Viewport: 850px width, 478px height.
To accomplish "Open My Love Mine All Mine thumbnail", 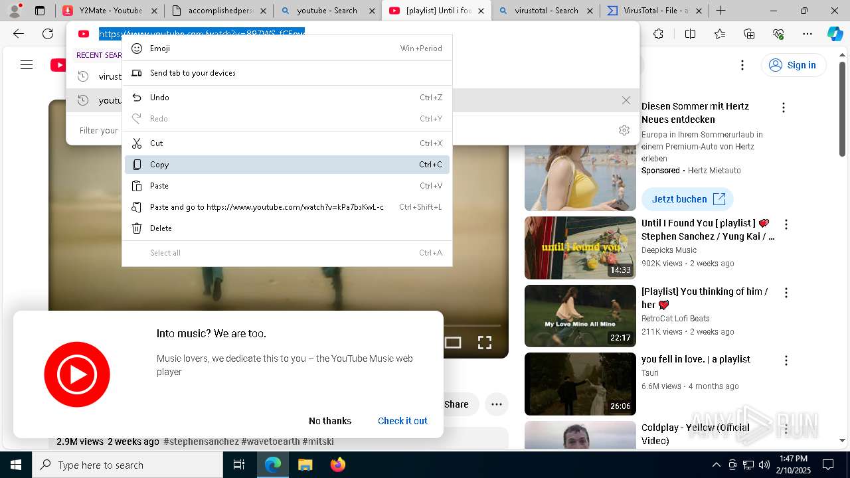I will (x=580, y=316).
